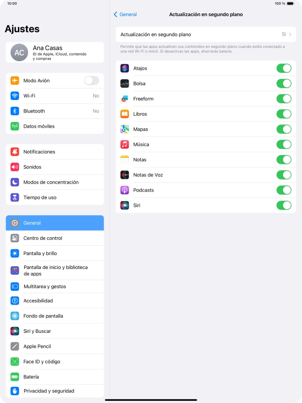This screenshot has width=302, height=403.
Task: Tap the Mapas app icon
Action: (x=125, y=129)
